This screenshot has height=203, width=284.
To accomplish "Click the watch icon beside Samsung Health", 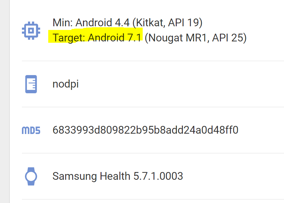I will coord(31,176).
